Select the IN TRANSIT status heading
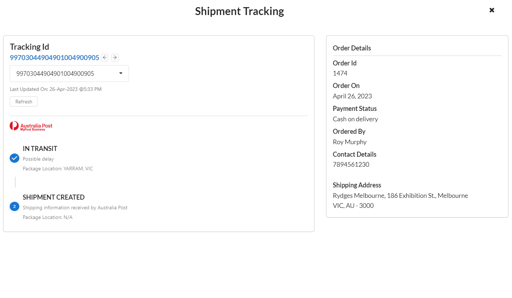 40,148
